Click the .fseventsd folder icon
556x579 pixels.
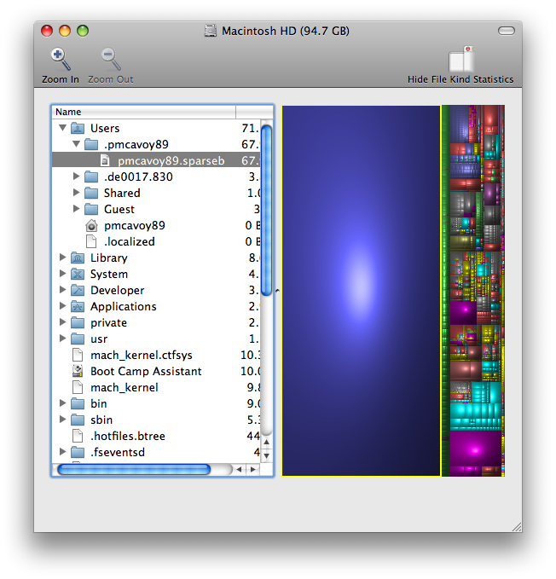point(78,452)
